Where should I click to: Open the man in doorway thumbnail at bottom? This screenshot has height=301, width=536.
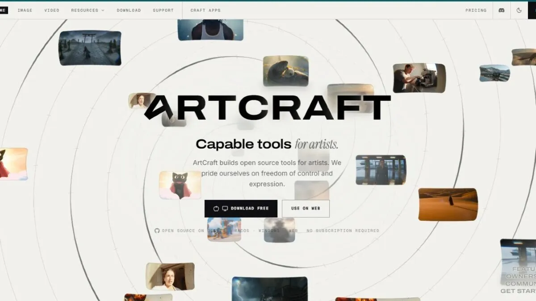170,276
